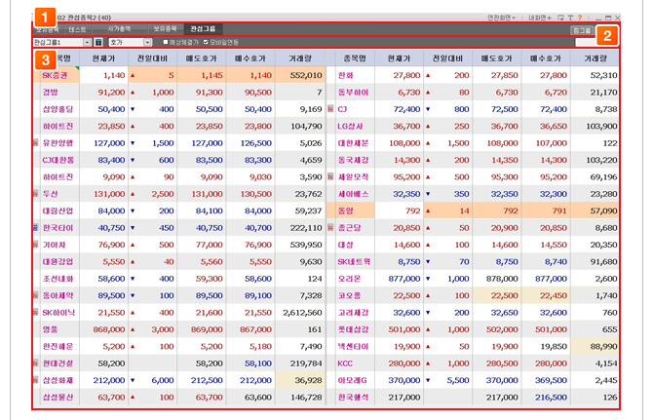The image size is (653, 420).
Task: Select the 대림산업 stock name
Action: click(x=58, y=211)
